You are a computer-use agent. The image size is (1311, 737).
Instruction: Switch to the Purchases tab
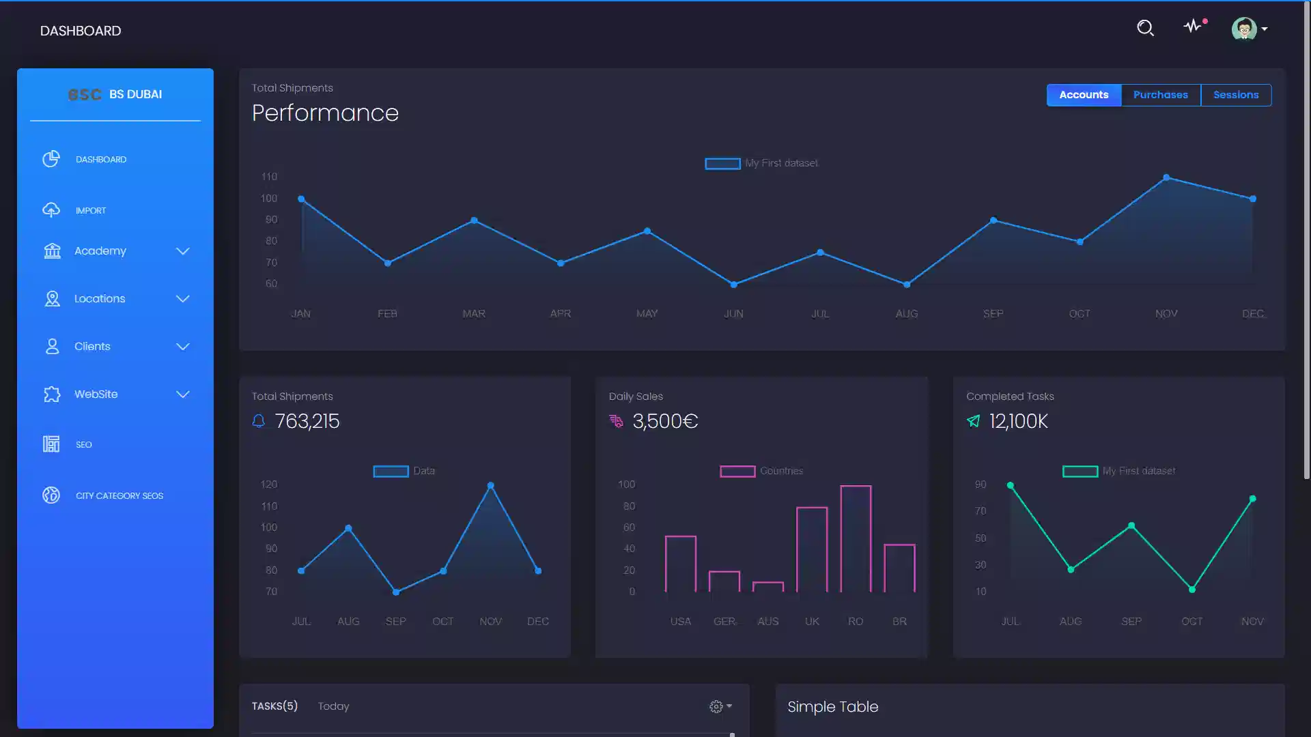[x=1160, y=95]
